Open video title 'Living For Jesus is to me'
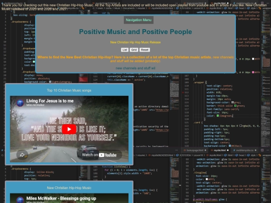Screen dimensions: 271x203 point(50,101)
